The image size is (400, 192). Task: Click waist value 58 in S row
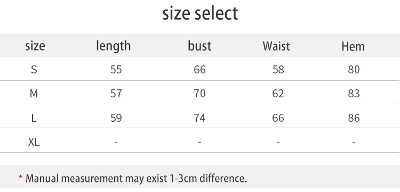[x=278, y=70]
